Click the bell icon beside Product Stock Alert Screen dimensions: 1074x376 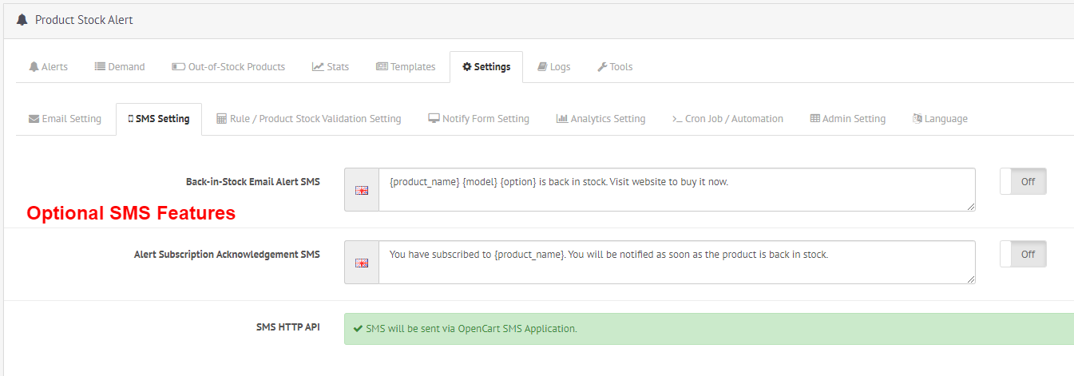[22, 19]
